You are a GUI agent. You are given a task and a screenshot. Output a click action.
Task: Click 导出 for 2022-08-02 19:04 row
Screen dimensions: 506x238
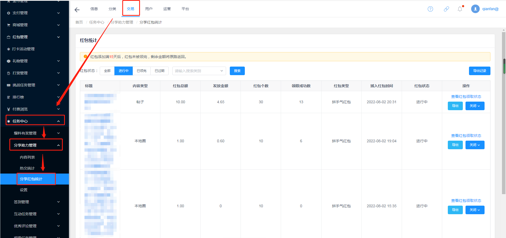click(x=455, y=145)
